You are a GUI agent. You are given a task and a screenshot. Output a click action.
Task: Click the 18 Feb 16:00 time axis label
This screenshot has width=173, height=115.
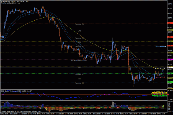pyautogui.click(x=115, y=114)
